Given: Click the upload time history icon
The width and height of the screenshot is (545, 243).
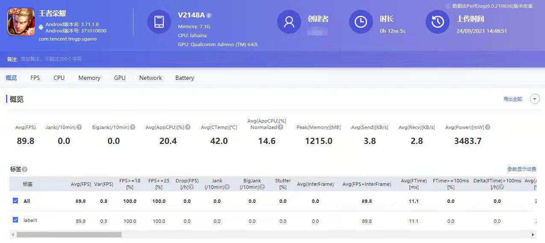Looking at the screenshot, I should click(437, 22).
